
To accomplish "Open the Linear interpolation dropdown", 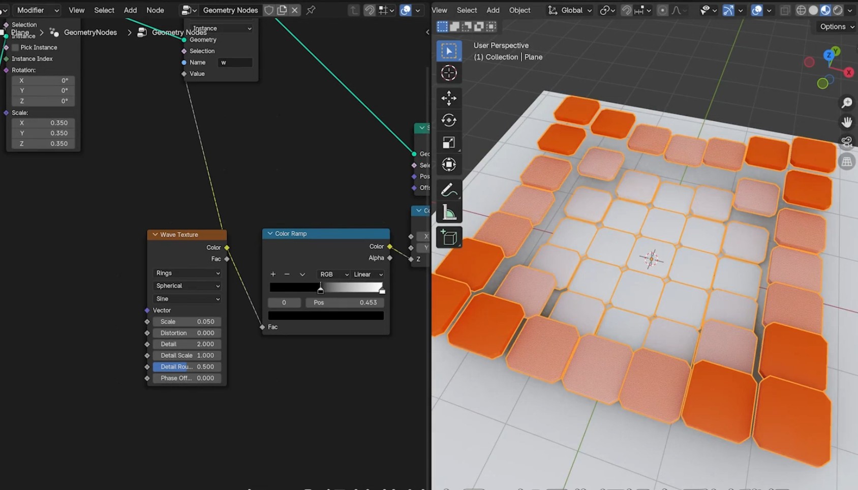I will [x=368, y=274].
